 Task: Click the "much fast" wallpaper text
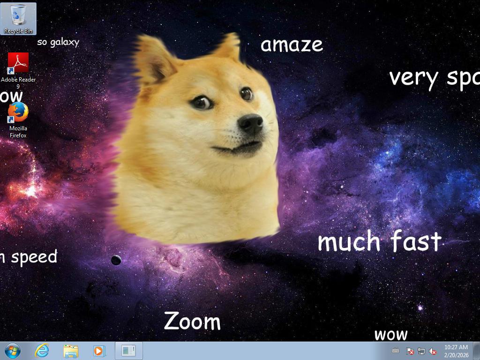[379, 241]
